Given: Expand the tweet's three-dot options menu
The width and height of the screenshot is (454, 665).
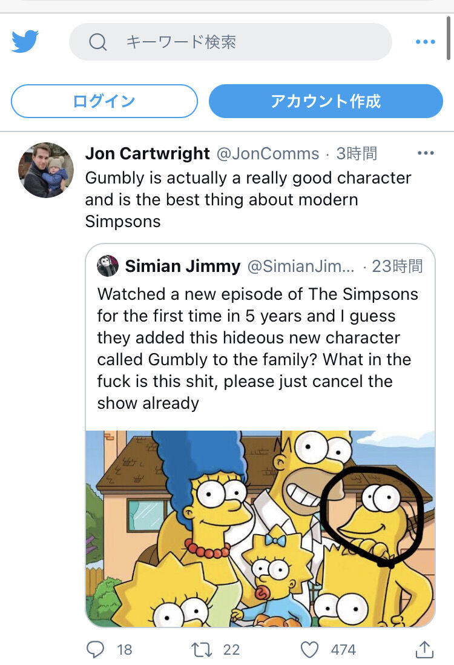Looking at the screenshot, I should (426, 153).
